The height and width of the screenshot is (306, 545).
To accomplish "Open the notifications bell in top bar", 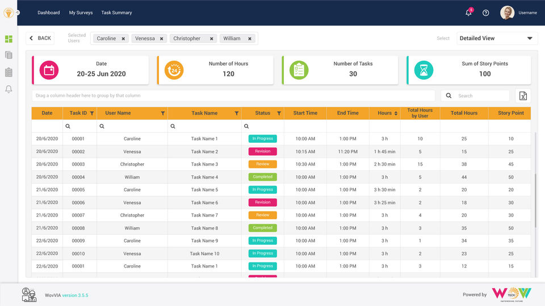I will click(x=468, y=12).
